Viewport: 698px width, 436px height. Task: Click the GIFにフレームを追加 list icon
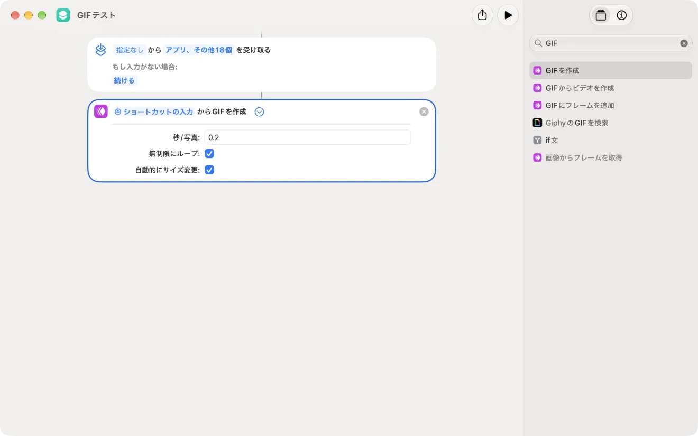coord(537,105)
